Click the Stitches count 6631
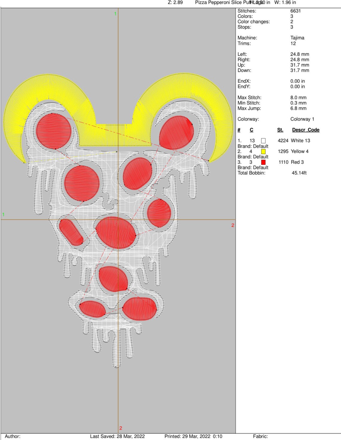The image size is (341, 440). 295,10
